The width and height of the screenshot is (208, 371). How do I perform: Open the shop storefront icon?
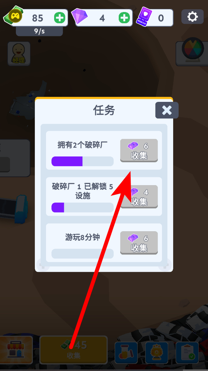[x=16, y=350]
